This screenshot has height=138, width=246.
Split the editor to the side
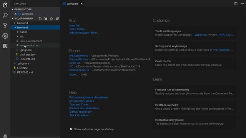pyautogui.click(x=236, y=3)
